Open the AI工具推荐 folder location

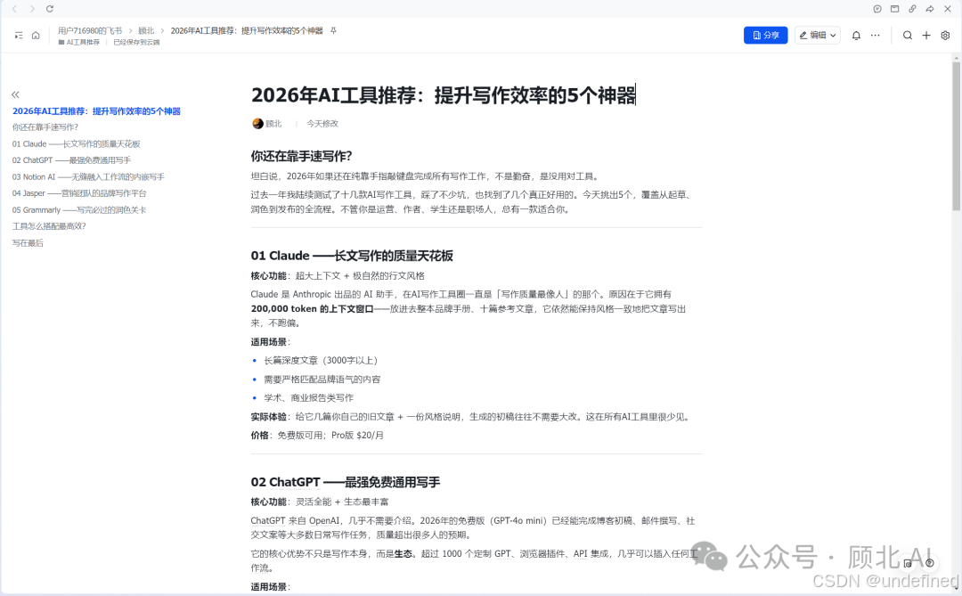pyautogui.click(x=79, y=43)
